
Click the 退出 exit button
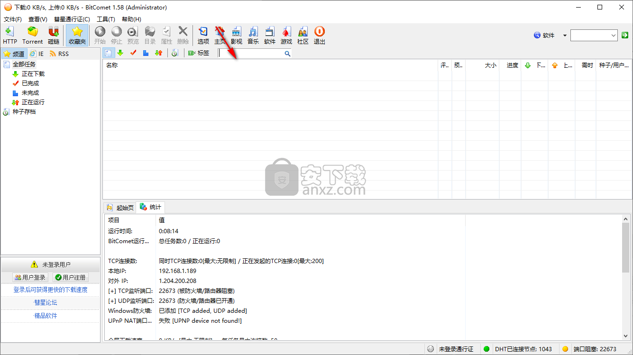[x=320, y=36]
